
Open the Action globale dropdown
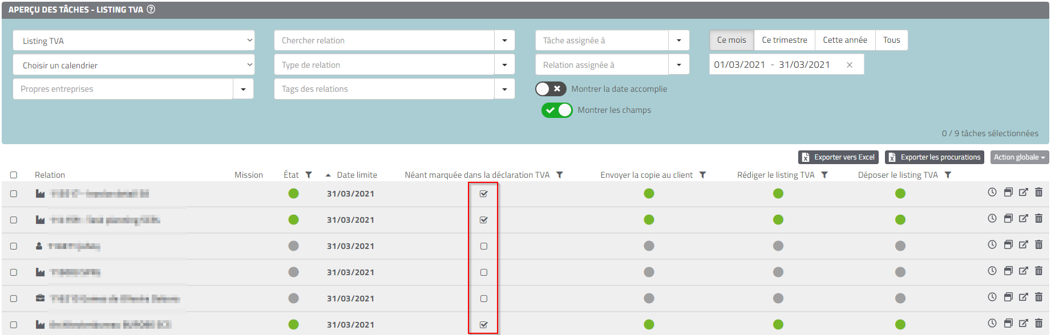(x=1019, y=157)
